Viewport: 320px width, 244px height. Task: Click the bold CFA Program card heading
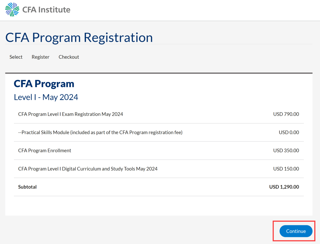tap(44, 84)
